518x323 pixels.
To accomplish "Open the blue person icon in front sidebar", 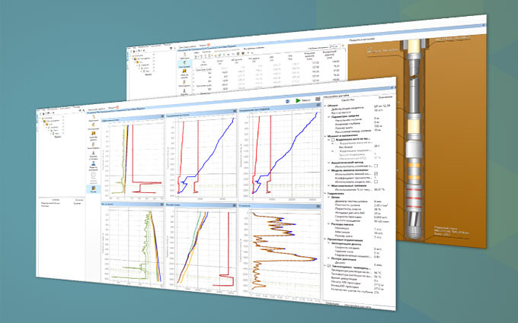I will coord(94,164).
